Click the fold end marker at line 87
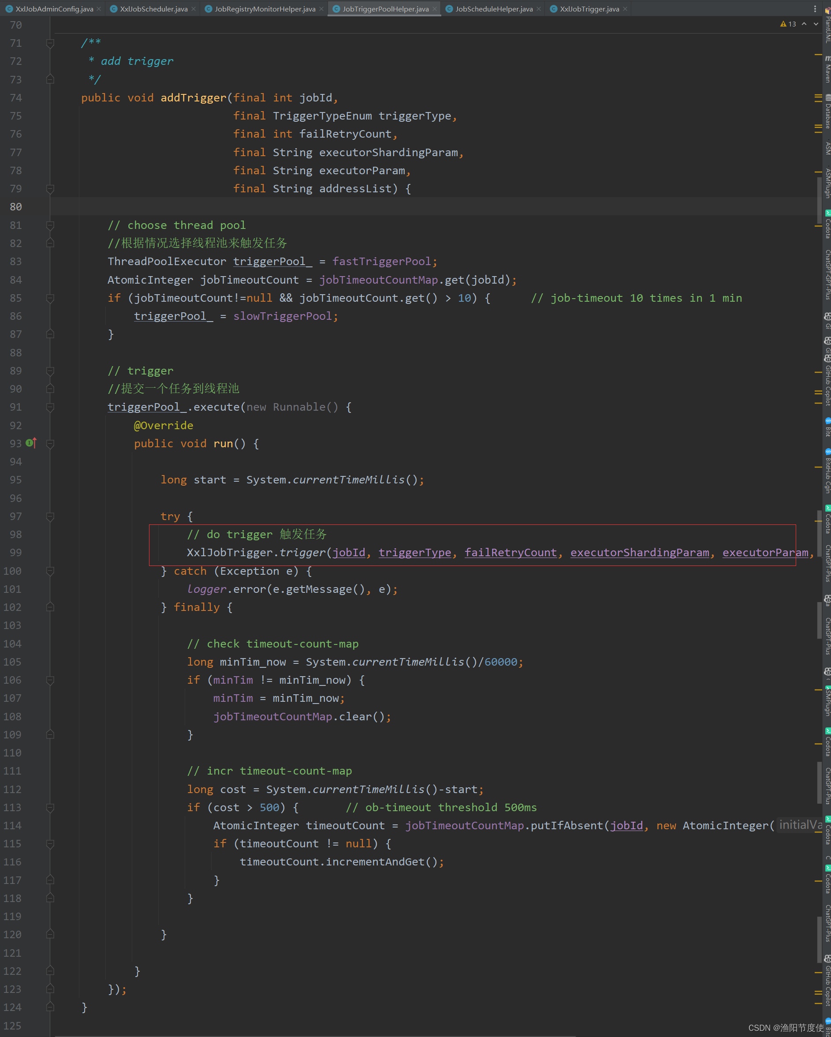831x1037 pixels. [50, 334]
